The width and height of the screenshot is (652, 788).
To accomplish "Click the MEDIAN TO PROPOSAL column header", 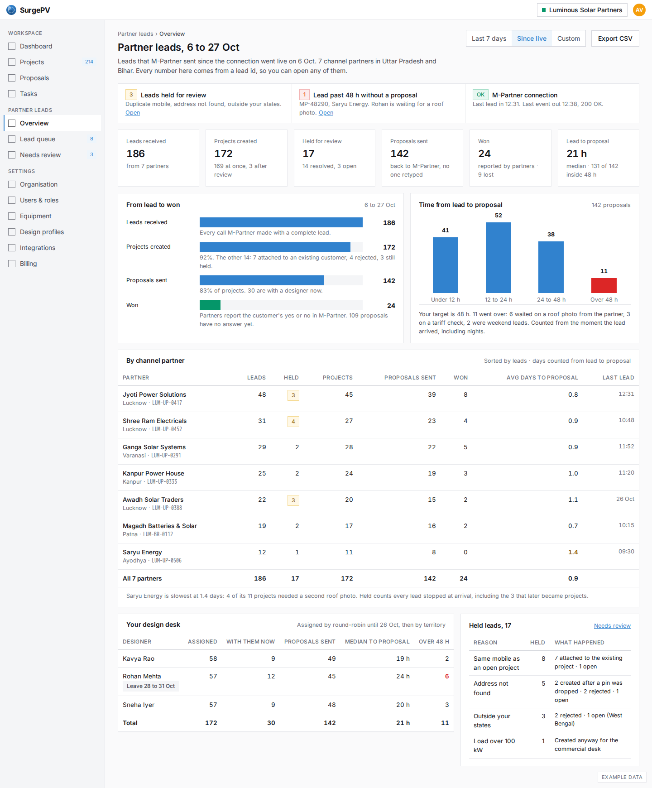I will click(377, 642).
